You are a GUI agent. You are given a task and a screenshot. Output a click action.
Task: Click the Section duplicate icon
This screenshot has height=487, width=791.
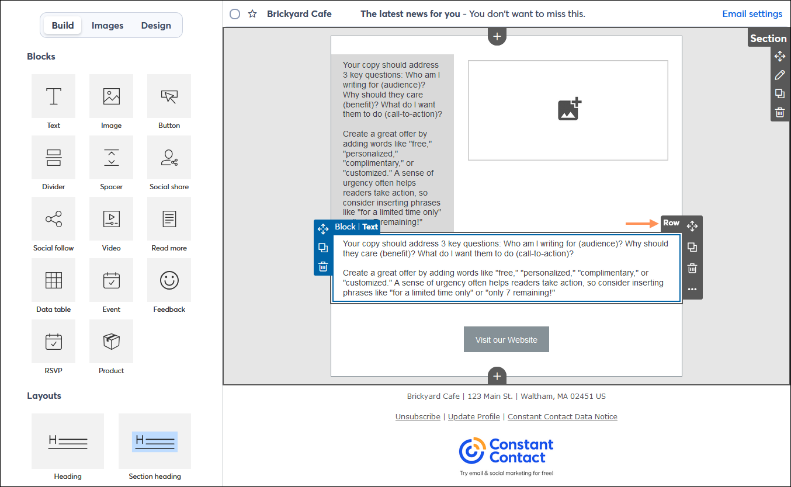tap(779, 93)
